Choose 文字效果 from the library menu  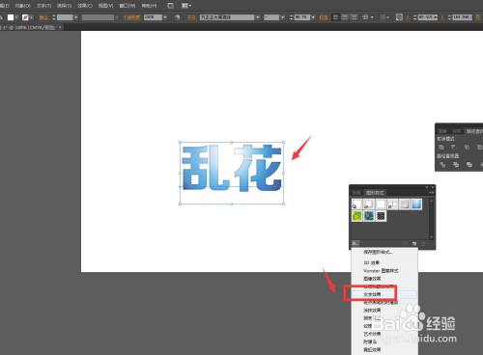(372, 294)
